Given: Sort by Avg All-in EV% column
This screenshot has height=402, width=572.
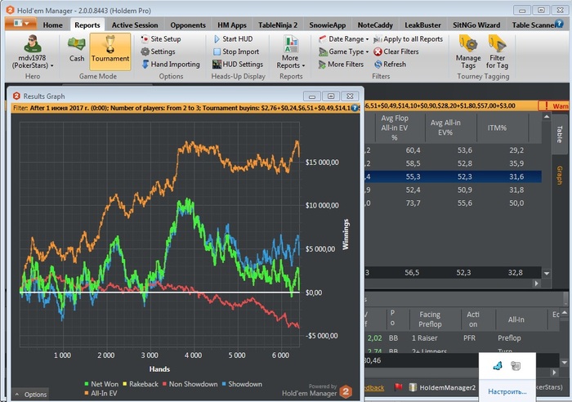Looking at the screenshot, I should point(445,127).
